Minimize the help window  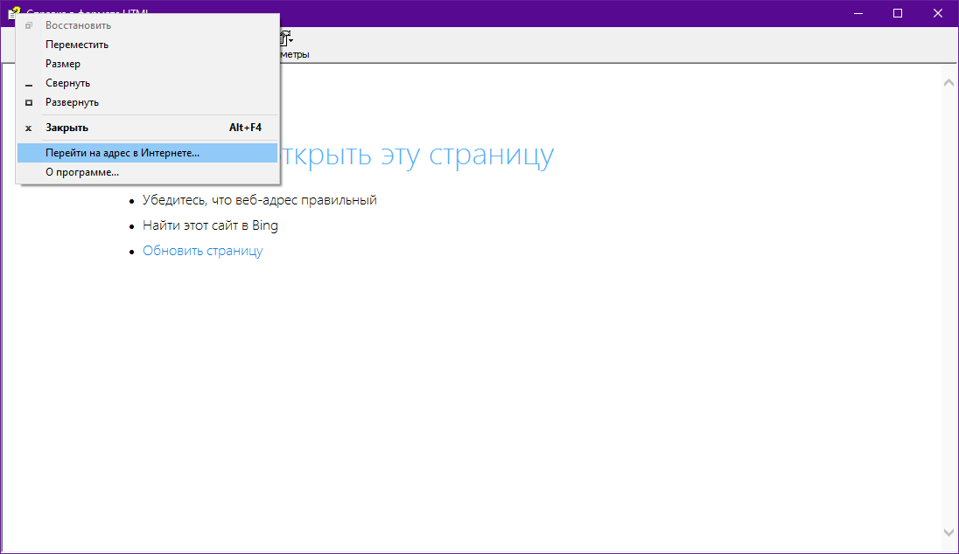[858, 13]
